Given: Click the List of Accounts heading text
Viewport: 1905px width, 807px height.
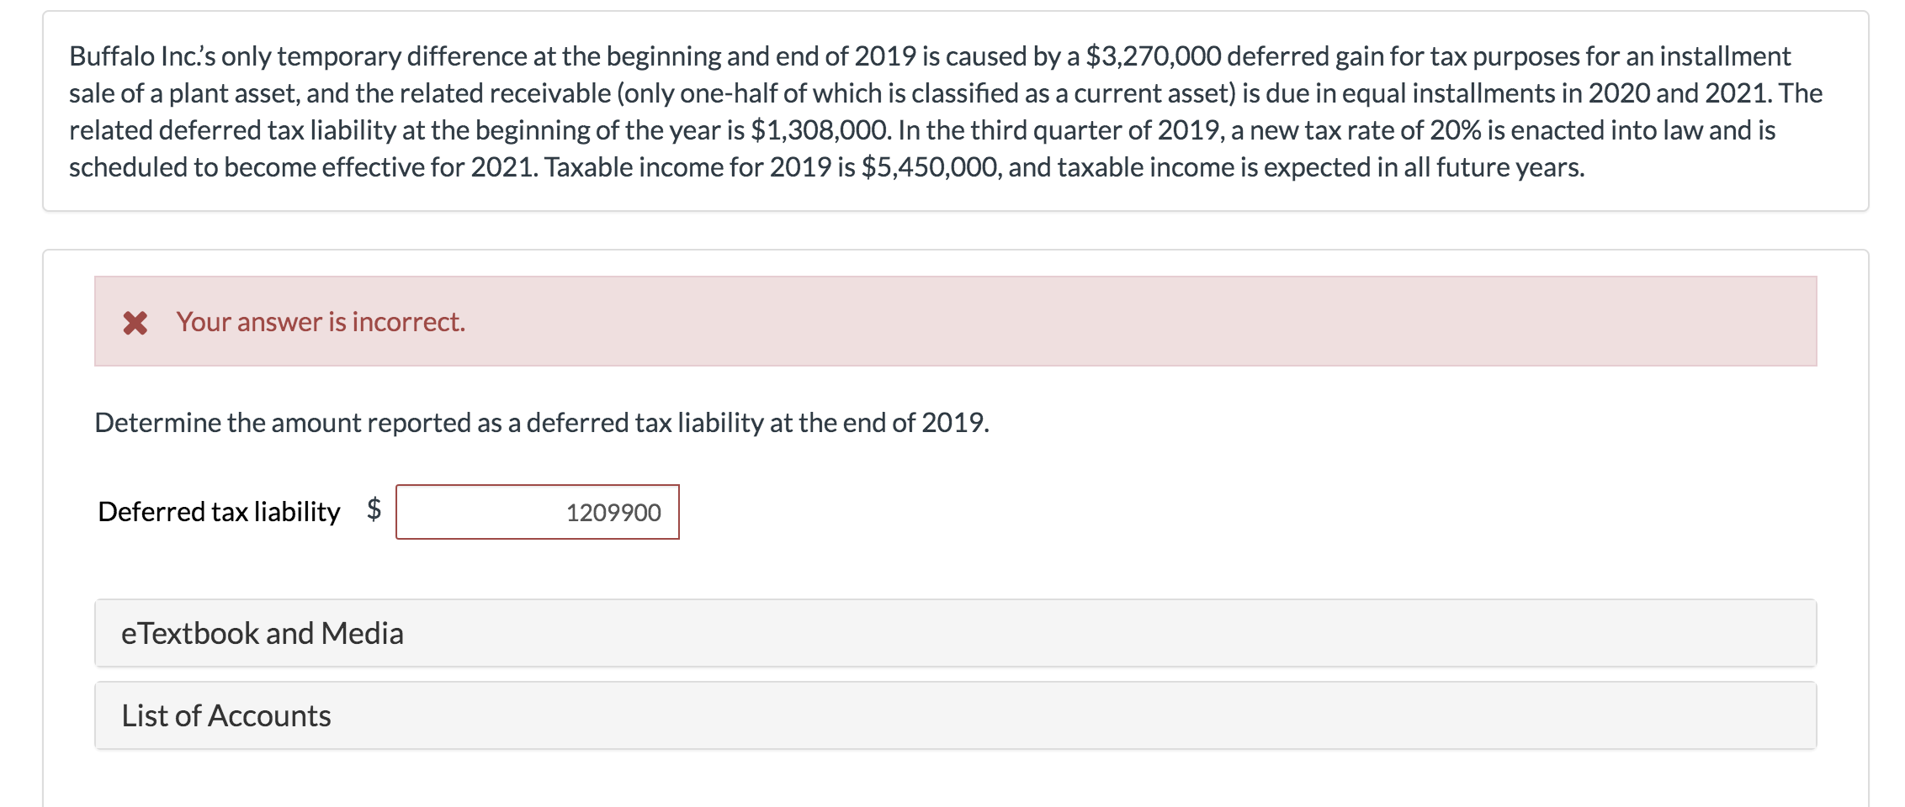Looking at the screenshot, I should (226, 715).
